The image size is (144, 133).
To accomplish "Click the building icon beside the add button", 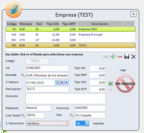I will point(106,56).
